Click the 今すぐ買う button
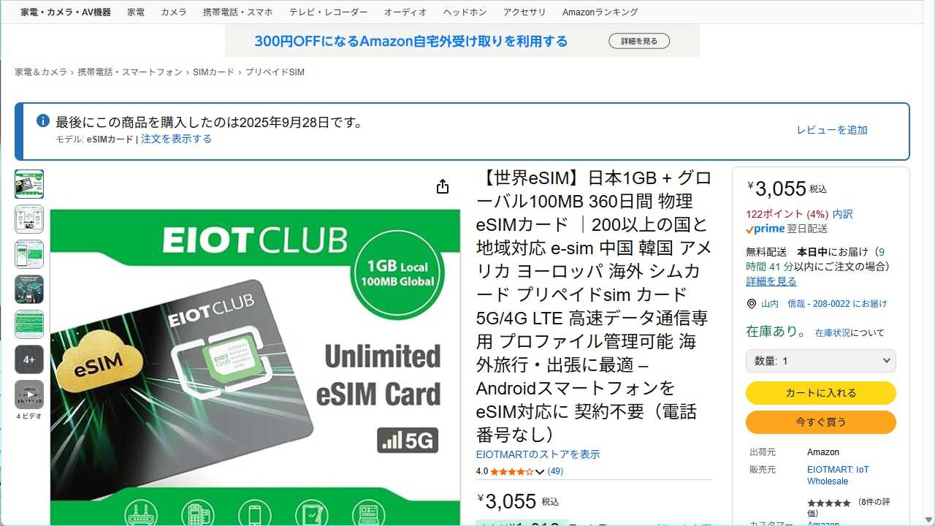The image size is (935, 526). 820,422
